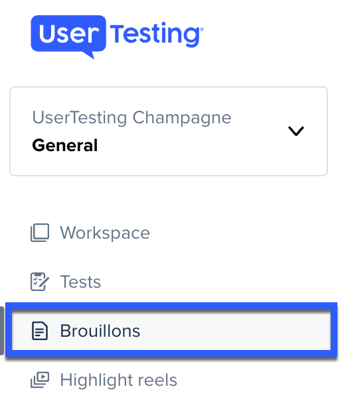Click the 'Workspace' text label
Viewport: 344px width, 411px height.
[x=105, y=233]
